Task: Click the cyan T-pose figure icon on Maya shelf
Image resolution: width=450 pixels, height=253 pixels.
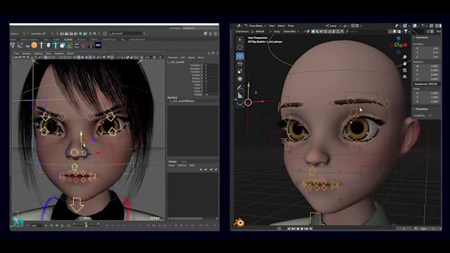Action: (56, 46)
